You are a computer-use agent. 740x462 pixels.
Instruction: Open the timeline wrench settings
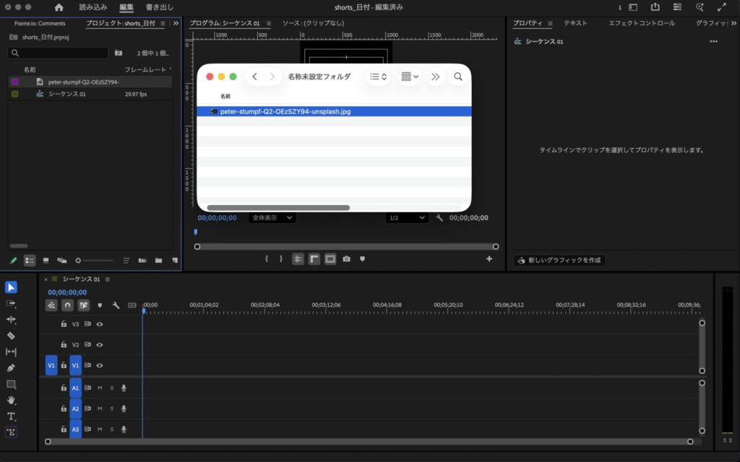click(x=116, y=305)
